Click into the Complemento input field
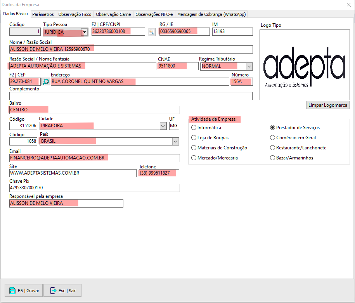Viewport: 355px width, 303px height. click(x=131, y=96)
